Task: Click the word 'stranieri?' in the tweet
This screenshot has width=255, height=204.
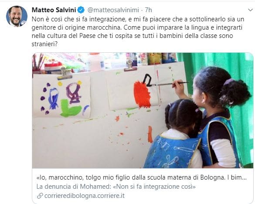Action: coord(44,44)
